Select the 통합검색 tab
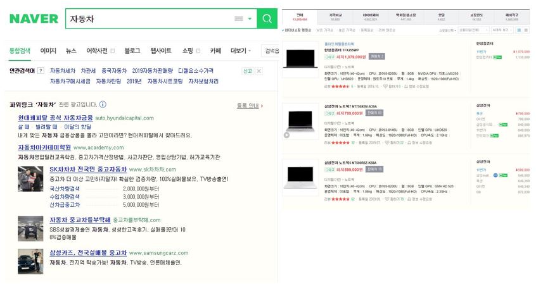The image size is (536, 286). pyautogui.click(x=20, y=51)
